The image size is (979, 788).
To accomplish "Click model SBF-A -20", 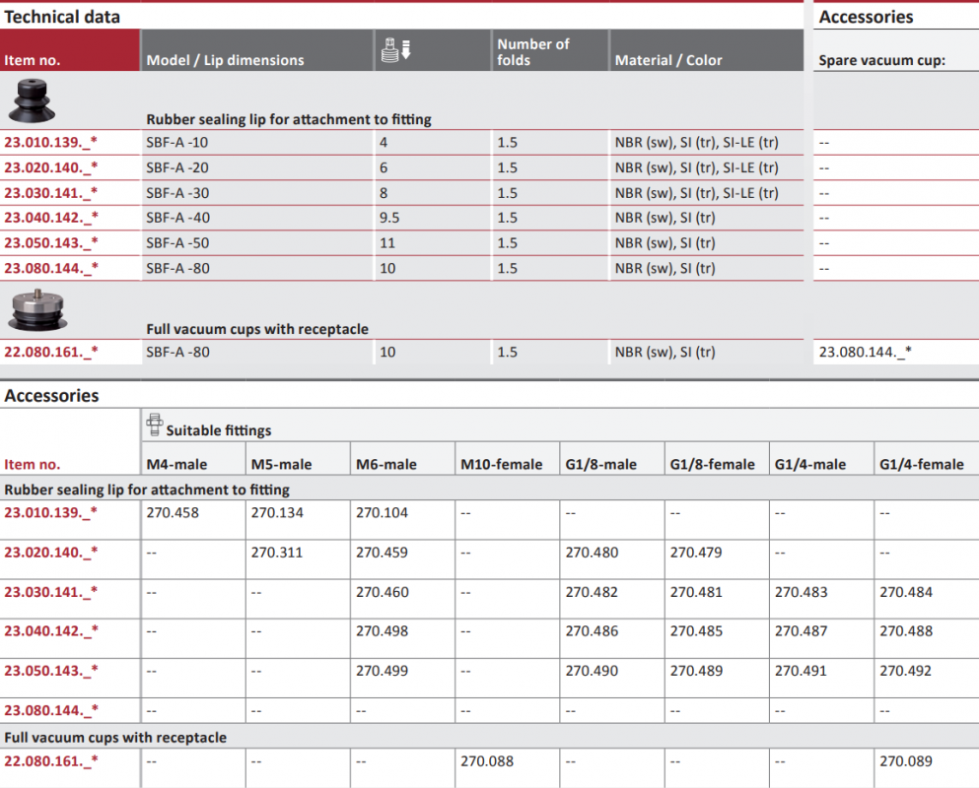I will (x=177, y=167).
